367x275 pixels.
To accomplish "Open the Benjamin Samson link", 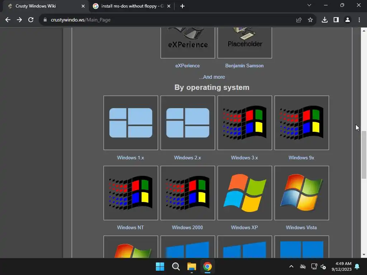I will [x=244, y=66].
